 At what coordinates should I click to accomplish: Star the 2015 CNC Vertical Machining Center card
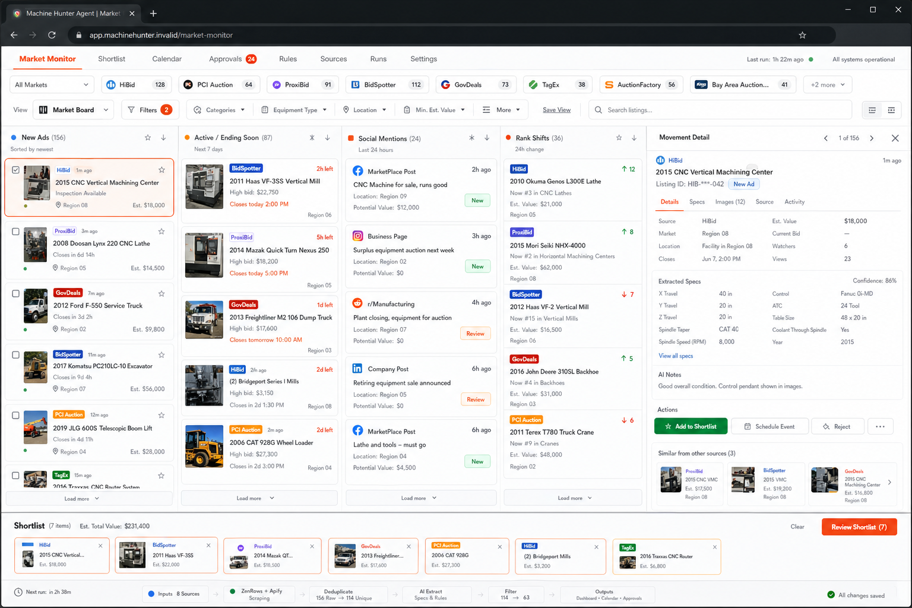(x=161, y=170)
